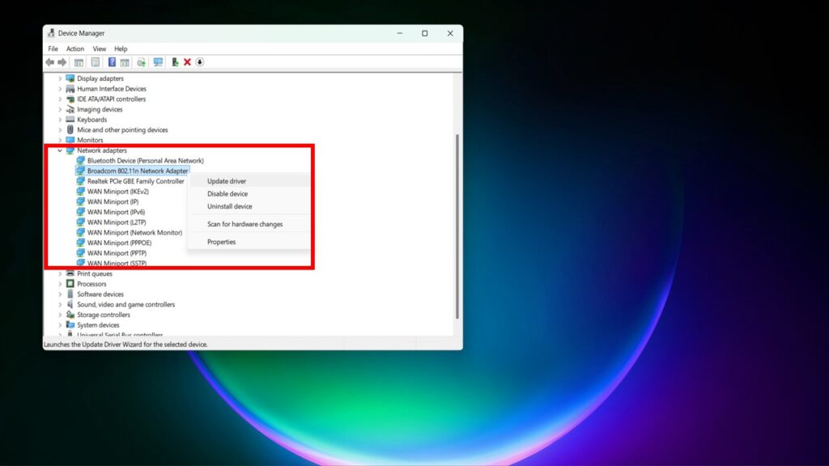
Task: Select Uninstall device in the context menu
Action: tap(229, 206)
